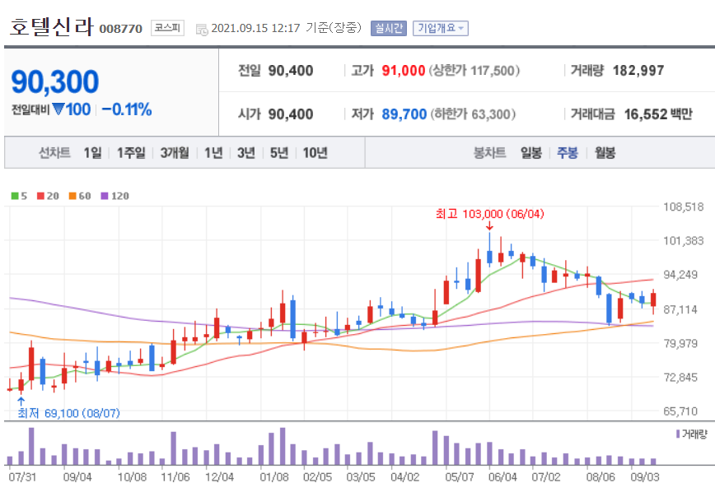Image resolution: width=715 pixels, height=492 pixels.
Task: Click the calendar icon beside the date
Action: click(203, 26)
